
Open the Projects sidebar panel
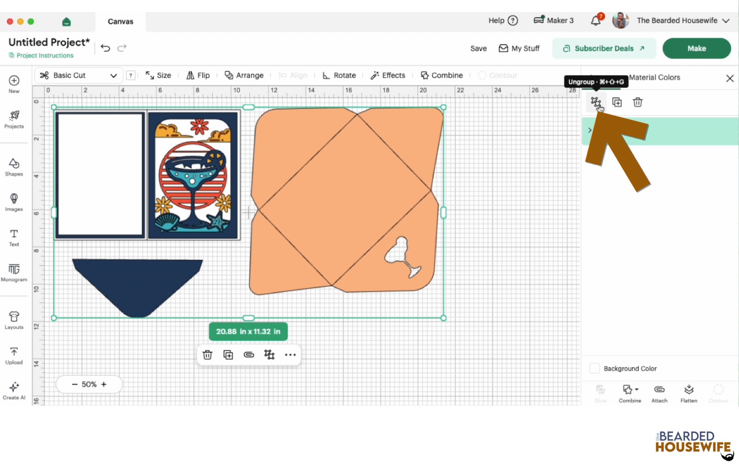(14, 119)
